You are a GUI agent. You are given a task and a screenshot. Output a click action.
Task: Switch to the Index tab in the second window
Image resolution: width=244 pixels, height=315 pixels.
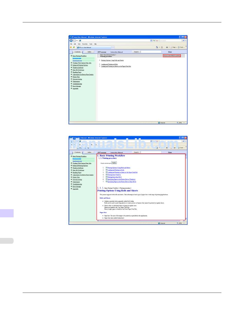click(x=89, y=152)
